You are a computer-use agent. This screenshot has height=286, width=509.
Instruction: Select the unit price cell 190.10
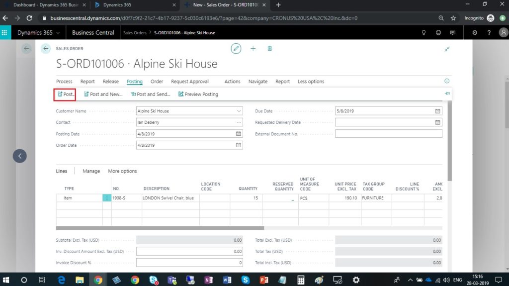click(345, 198)
